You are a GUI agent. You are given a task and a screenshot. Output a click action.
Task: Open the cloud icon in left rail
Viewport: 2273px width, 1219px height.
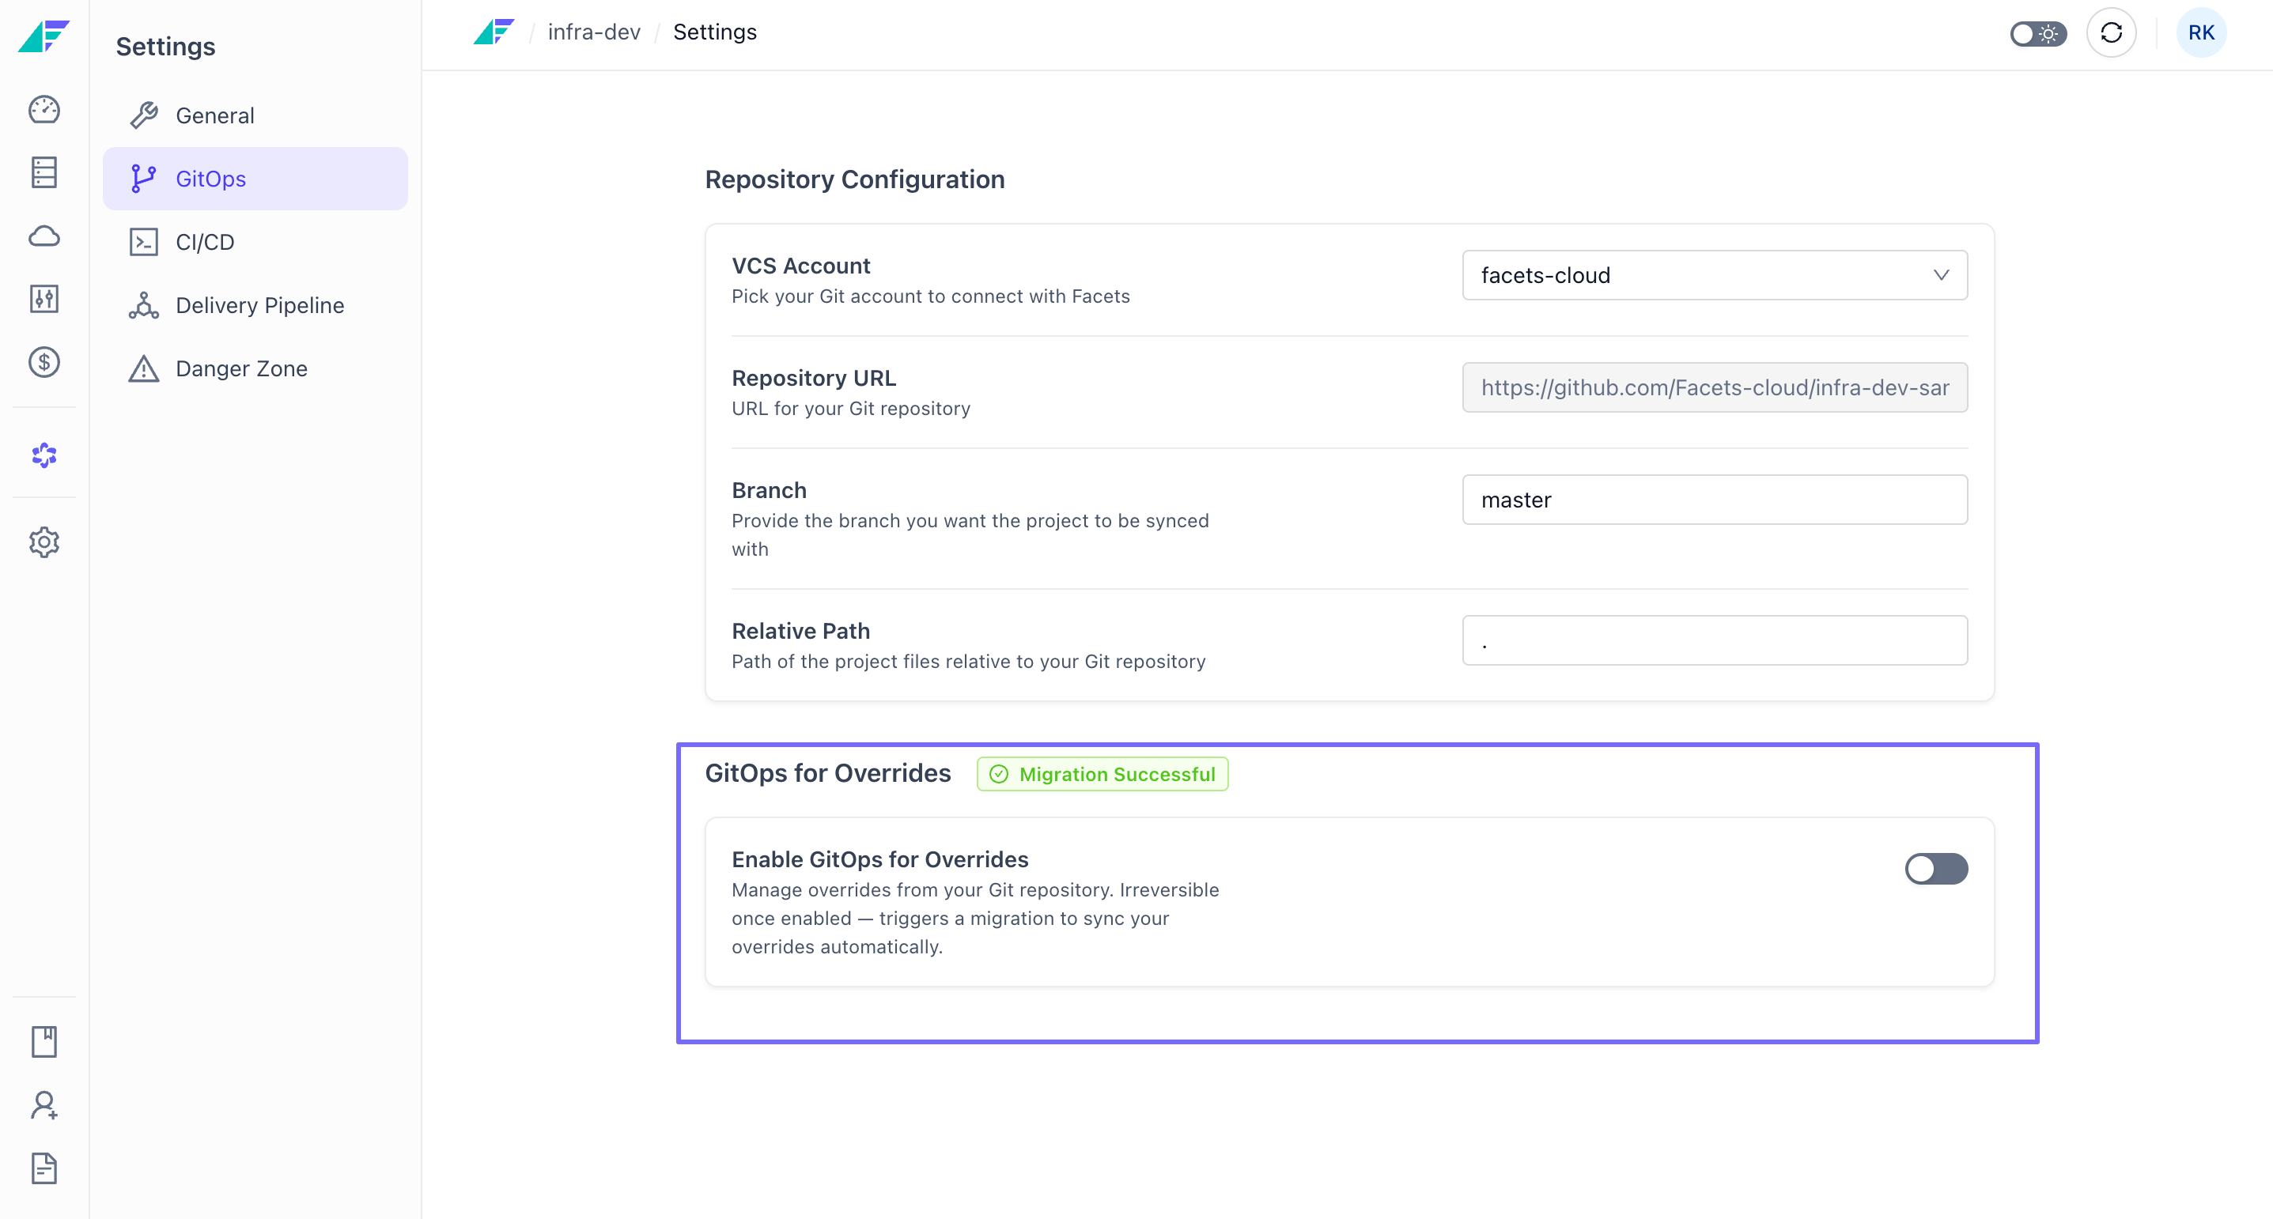[x=44, y=236]
